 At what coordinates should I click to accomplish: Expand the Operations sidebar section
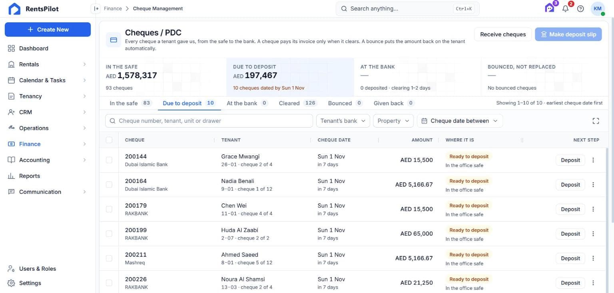click(48, 128)
